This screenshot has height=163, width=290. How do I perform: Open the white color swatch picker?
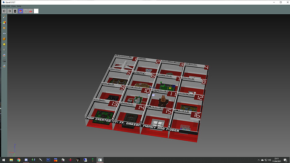[x=36, y=11]
